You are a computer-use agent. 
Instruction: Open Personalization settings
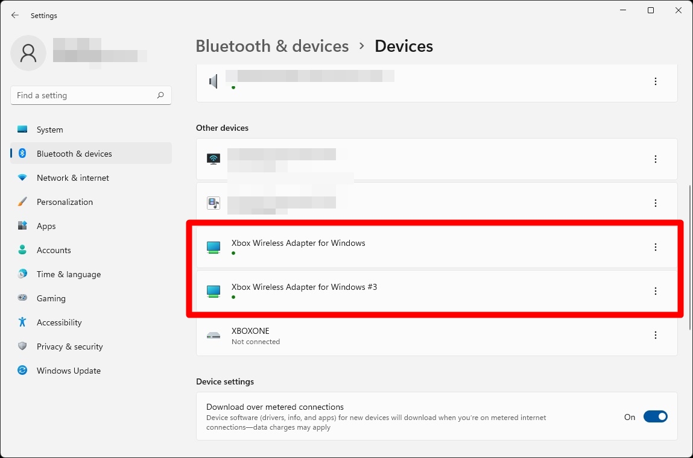90,202
